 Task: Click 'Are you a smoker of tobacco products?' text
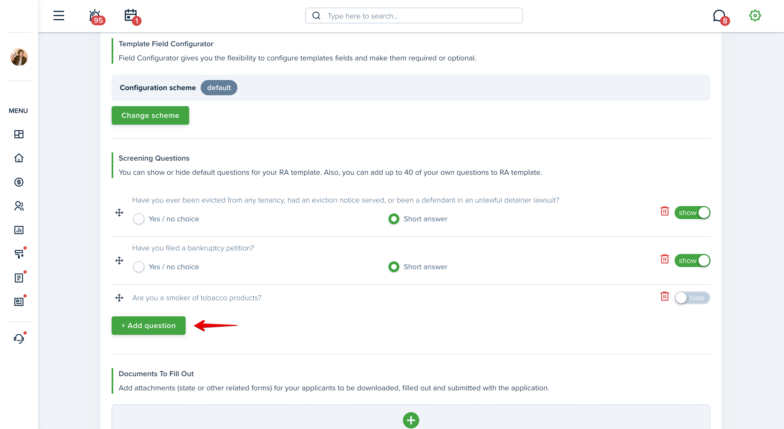[197, 298]
